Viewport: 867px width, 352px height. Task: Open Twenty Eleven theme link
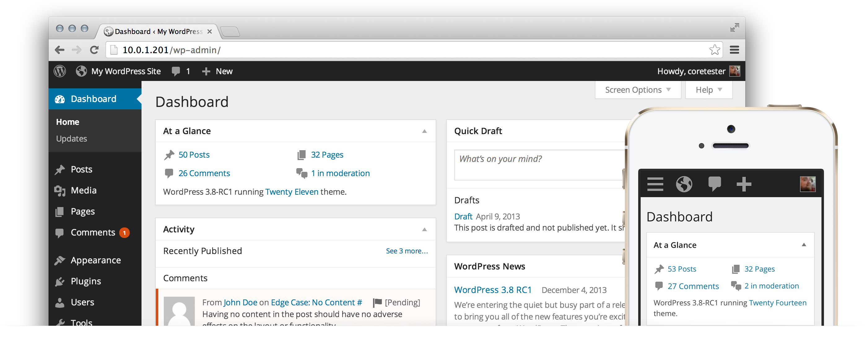point(291,192)
